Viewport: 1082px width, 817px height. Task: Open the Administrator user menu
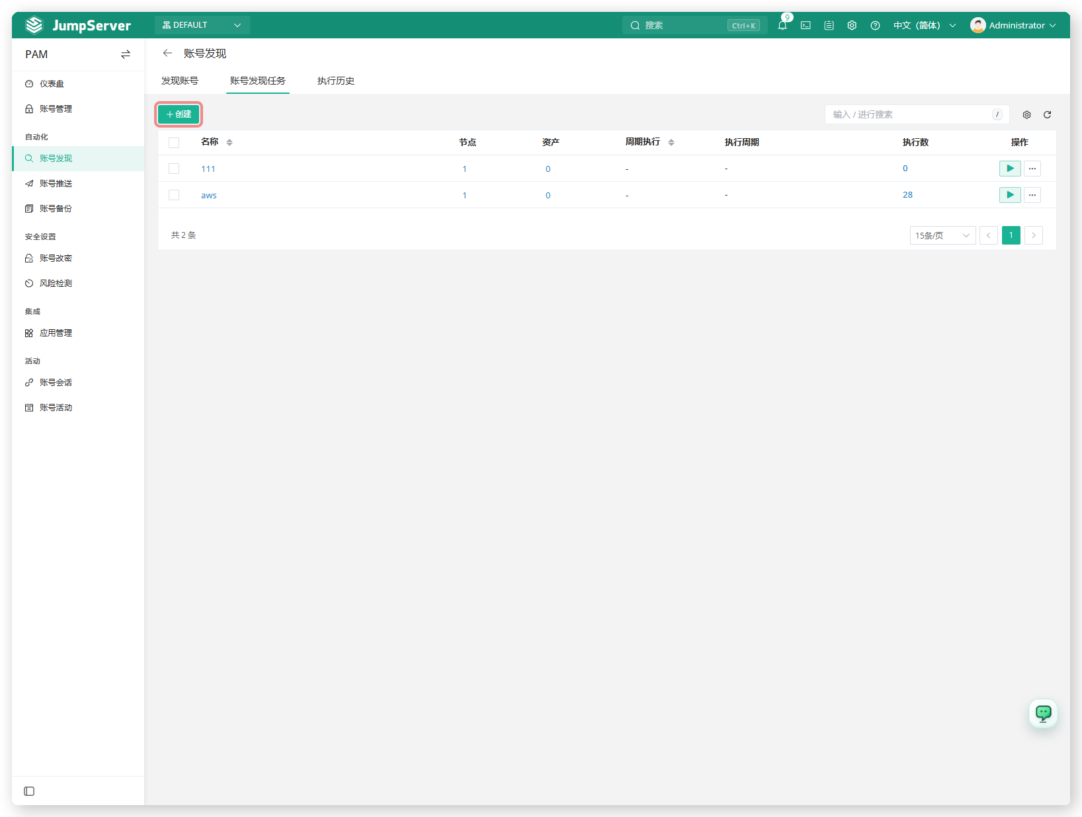(x=1013, y=25)
